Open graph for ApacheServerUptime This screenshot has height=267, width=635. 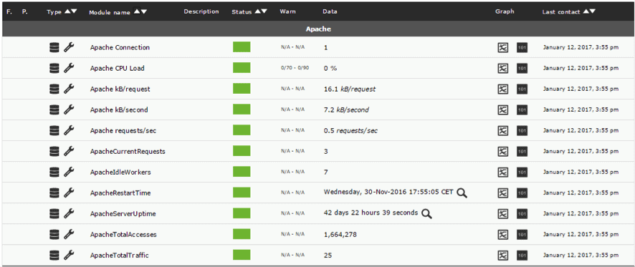point(503,213)
